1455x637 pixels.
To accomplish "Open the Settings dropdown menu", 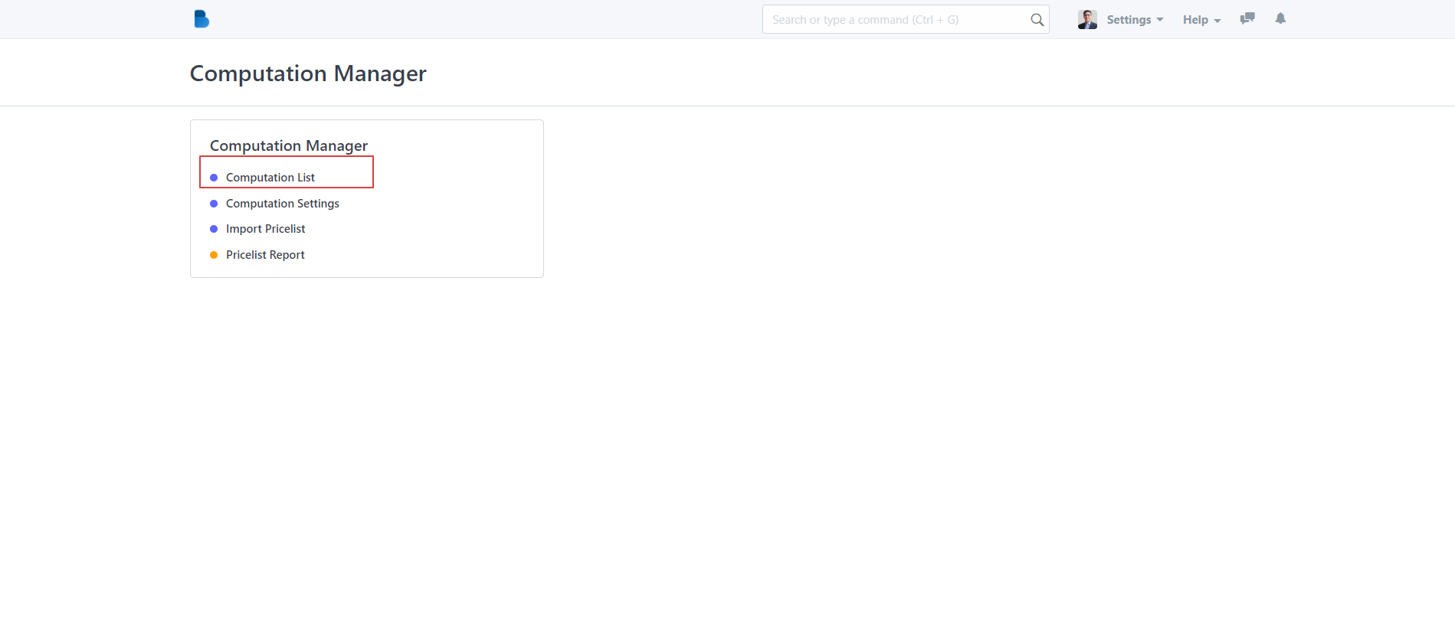I will coord(1129,20).
